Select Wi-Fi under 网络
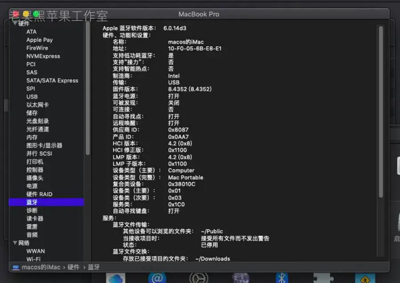 (x=33, y=259)
